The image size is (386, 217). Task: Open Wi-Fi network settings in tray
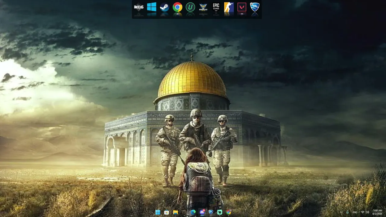[x=362, y=212]
